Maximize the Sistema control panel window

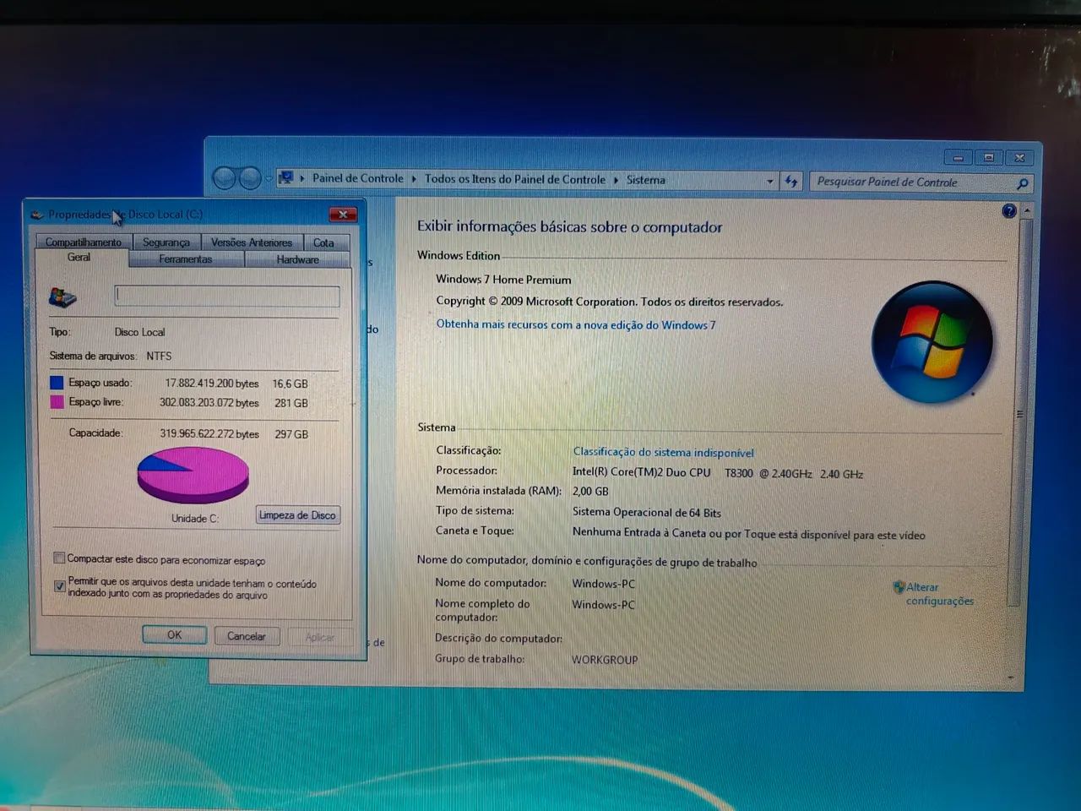click(x=988, y=158)
